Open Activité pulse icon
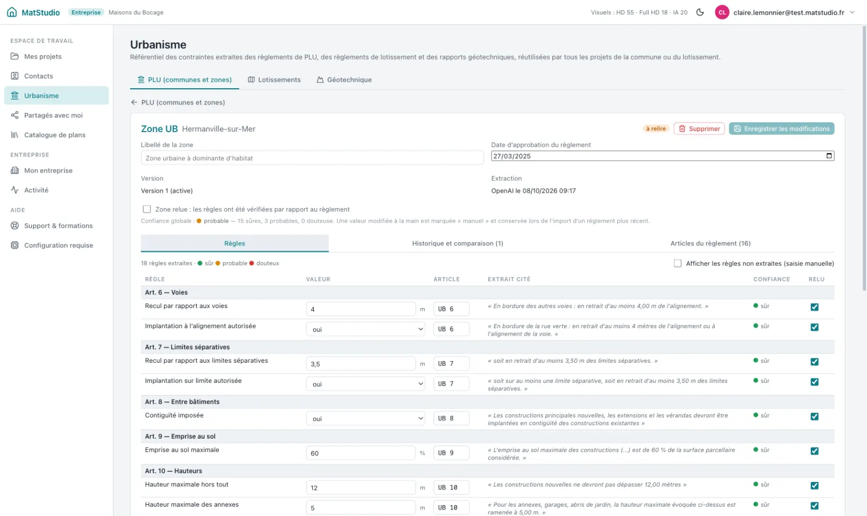Image resolution: width=867 pixels, height=516 pixels. (x=15, y=190)
